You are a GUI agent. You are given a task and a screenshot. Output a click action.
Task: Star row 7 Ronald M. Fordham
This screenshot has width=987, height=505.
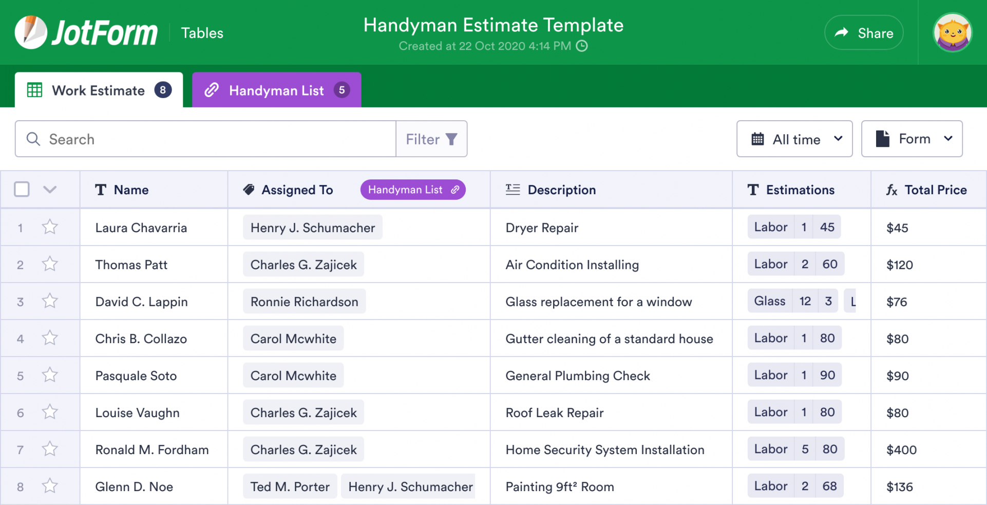50,448
